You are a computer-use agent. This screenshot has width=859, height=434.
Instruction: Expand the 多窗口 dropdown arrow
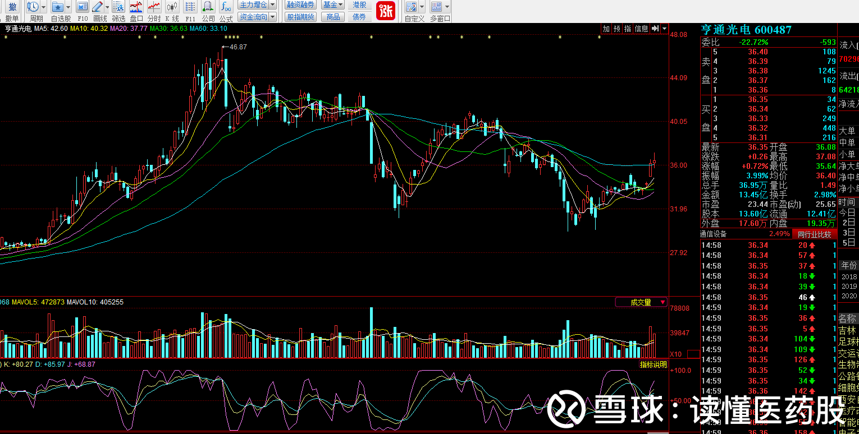446,7
